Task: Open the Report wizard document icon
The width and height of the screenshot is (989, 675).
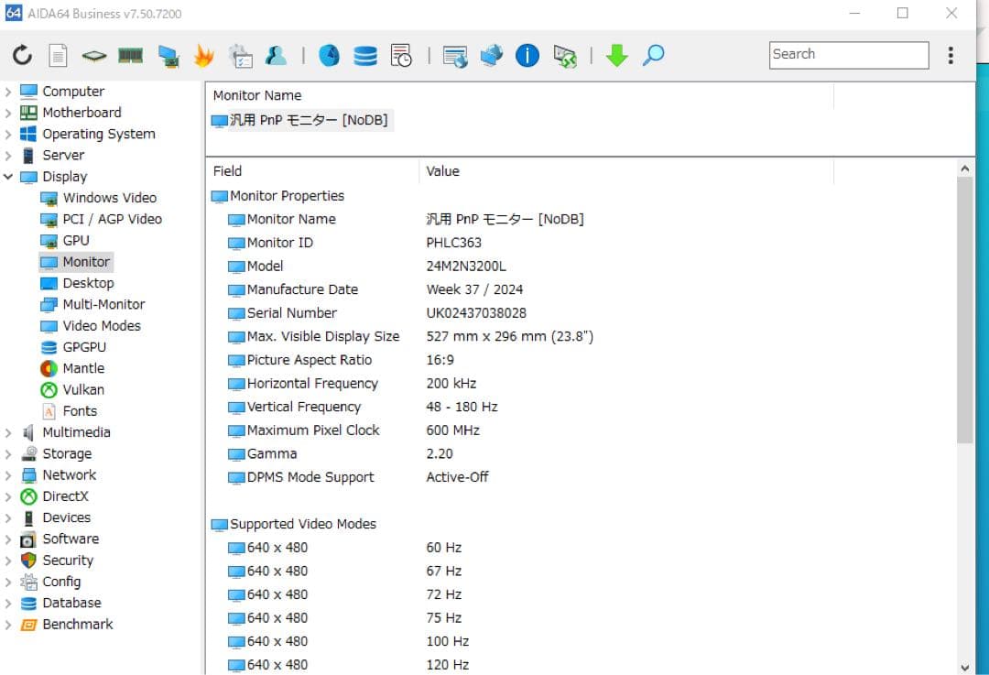Action: [x=58, y=55]
